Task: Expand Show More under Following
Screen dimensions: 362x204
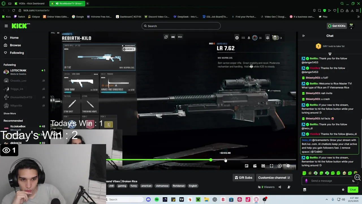Action: click(10, 113)
